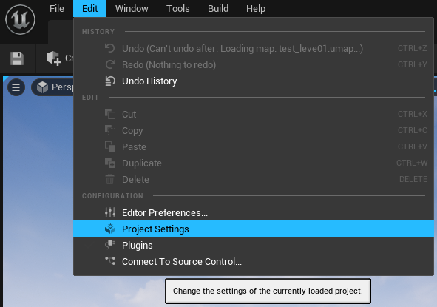Open the Help menu
The image size is (437, 307).
[x=256, y=9]
